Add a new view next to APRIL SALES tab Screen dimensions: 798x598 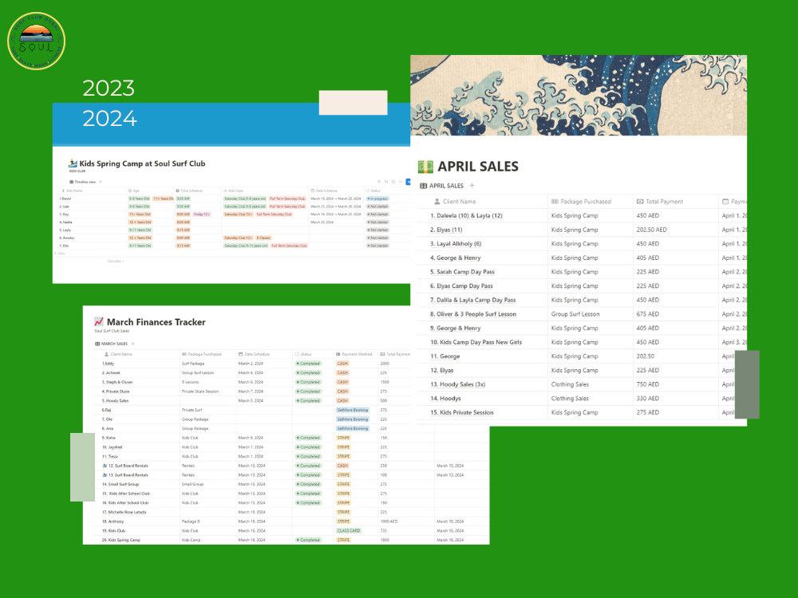coord(472,186)
